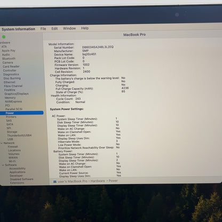Click the battery Serial Number value
Viewport: 222px width, 222px height.
click(98, 47)
